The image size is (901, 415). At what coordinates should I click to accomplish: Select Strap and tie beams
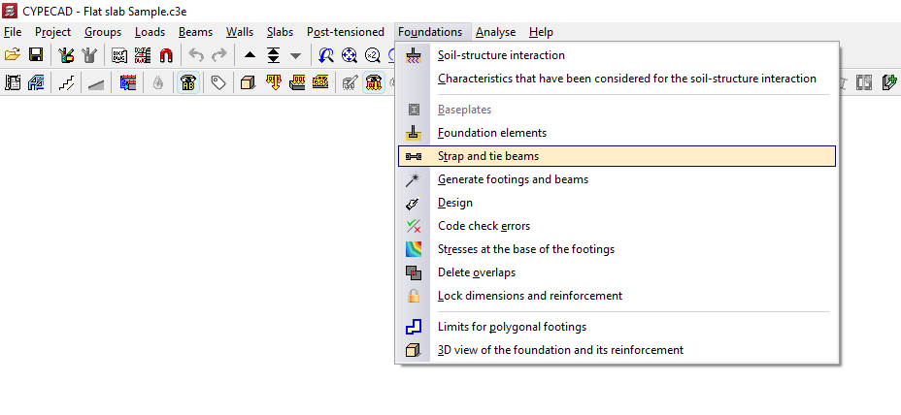[x=617, y=156]
